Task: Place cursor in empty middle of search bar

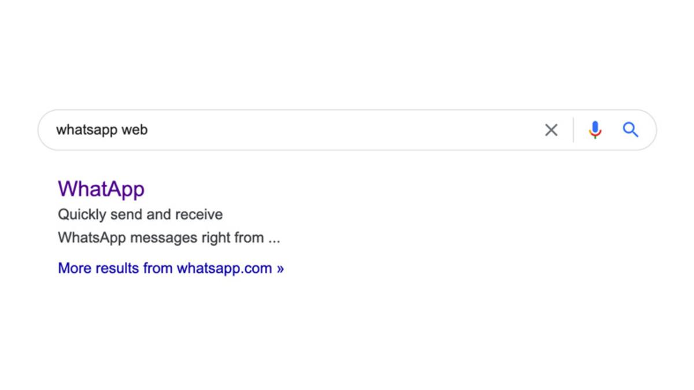Action: pyautogui.click(x=347, y=130)
